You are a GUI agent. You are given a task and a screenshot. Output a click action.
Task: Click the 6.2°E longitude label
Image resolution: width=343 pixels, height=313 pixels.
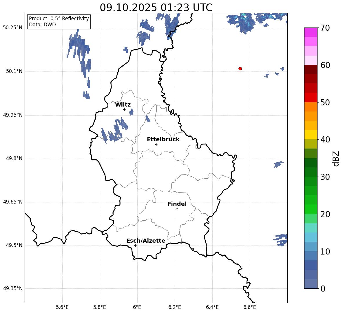point(175,307)
